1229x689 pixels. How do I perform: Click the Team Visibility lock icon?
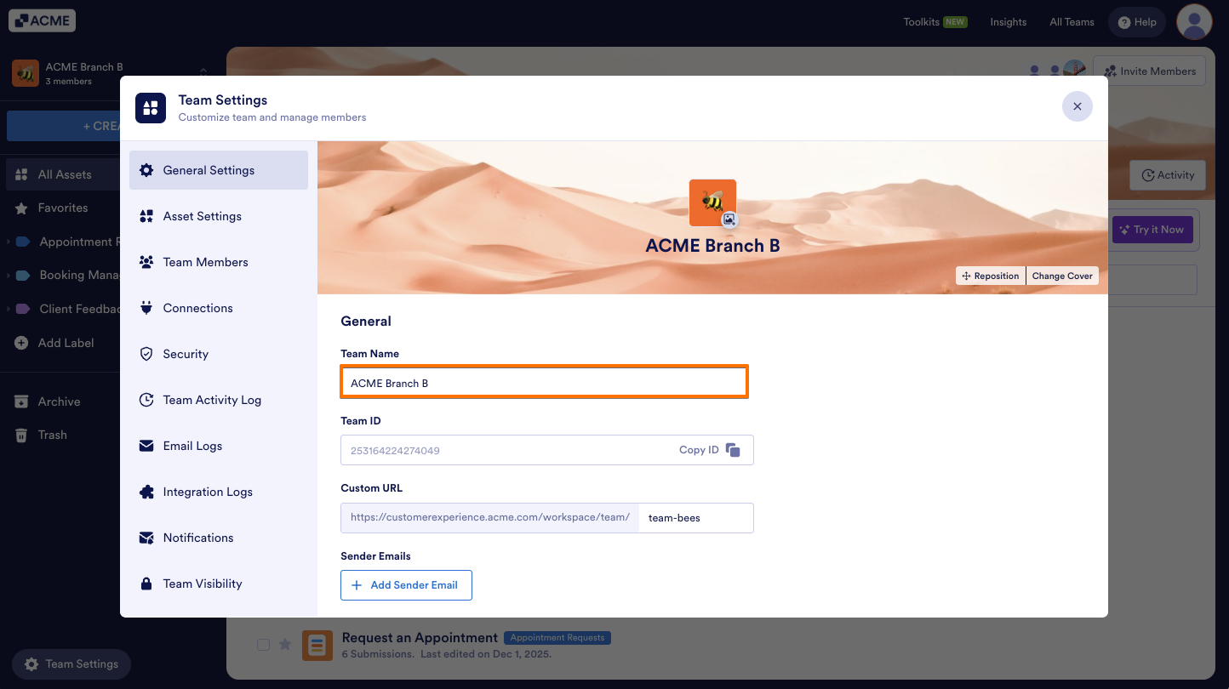pos(146,584)
